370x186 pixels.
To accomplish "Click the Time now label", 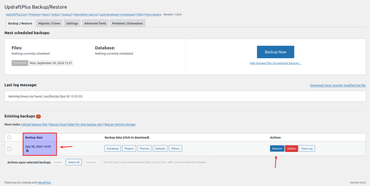I will (20, 63).
